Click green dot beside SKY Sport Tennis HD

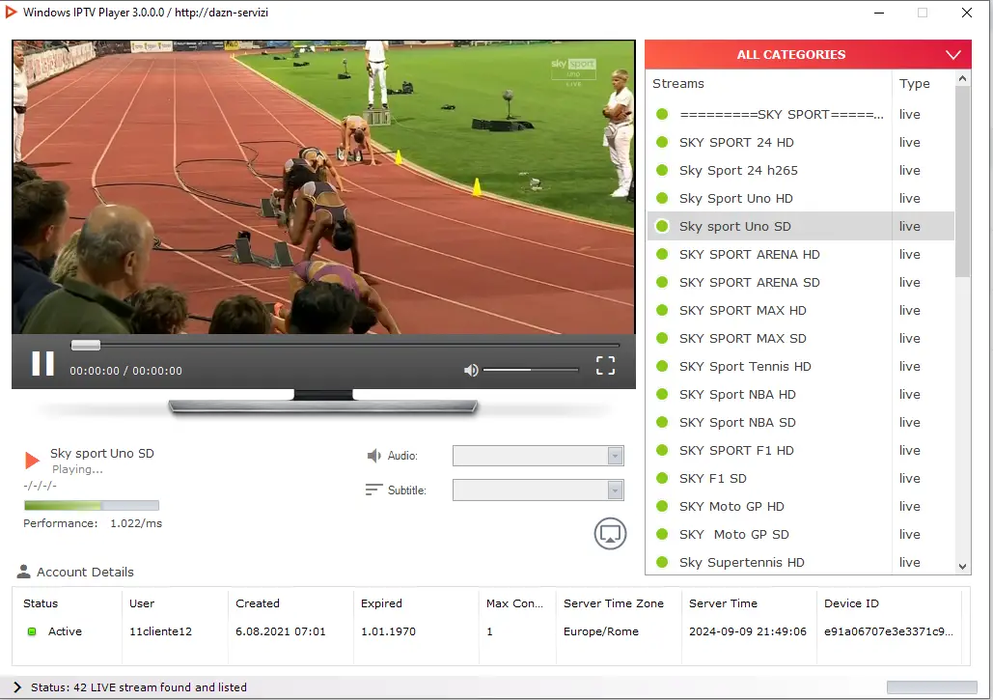(662, 366)
